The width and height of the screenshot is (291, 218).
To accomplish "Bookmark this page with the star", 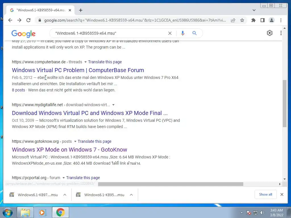I will click(242, 20).
